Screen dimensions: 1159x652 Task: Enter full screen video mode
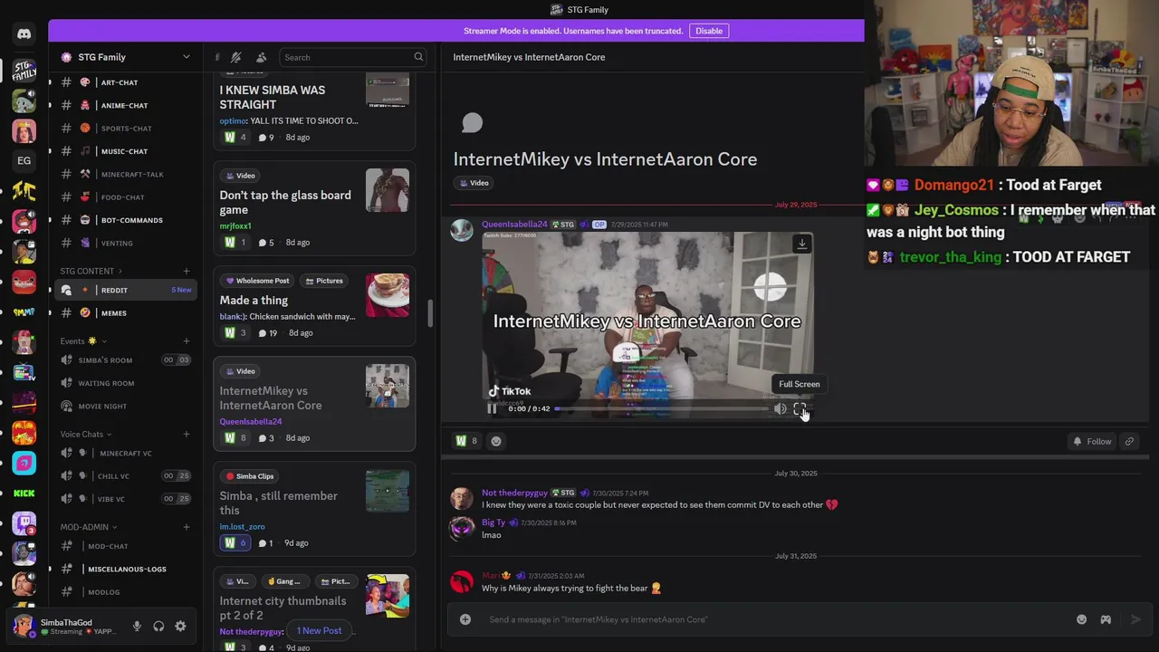(800, 408)
